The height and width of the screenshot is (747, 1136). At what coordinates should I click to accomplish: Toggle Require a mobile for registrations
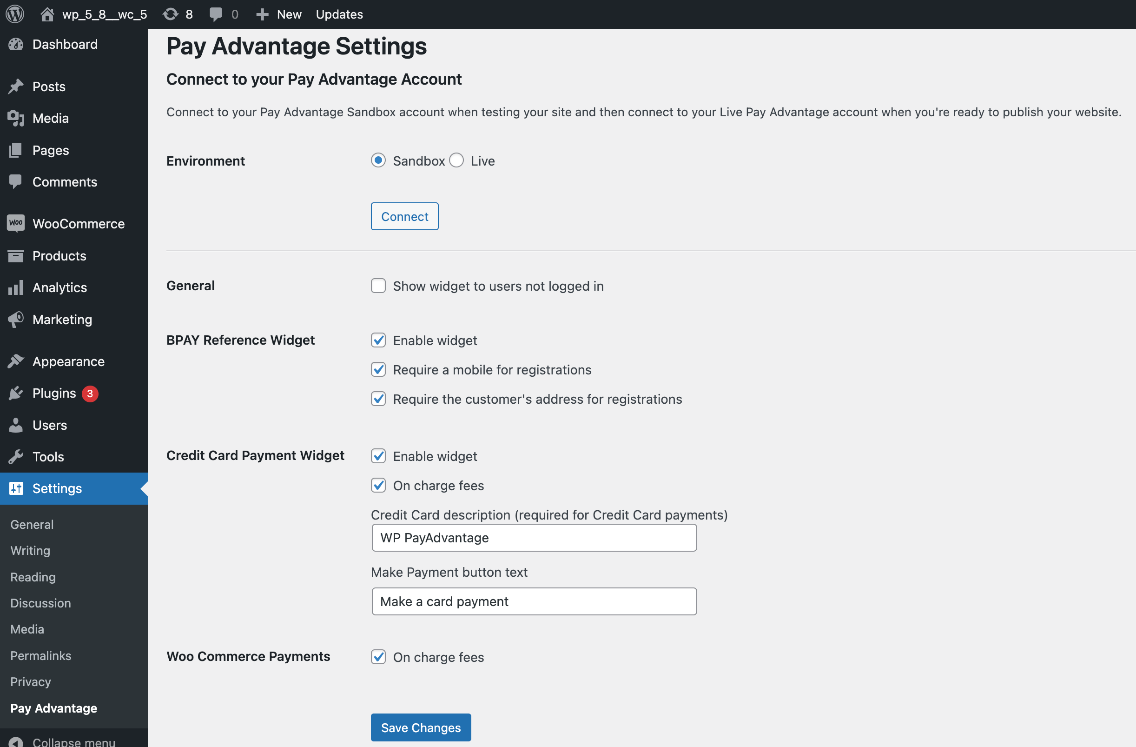(378, 370)
